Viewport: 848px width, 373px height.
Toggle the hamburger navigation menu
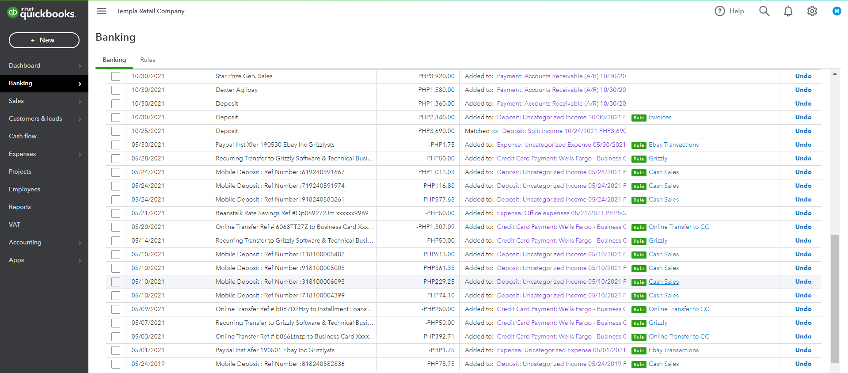[x=102, y=11]
